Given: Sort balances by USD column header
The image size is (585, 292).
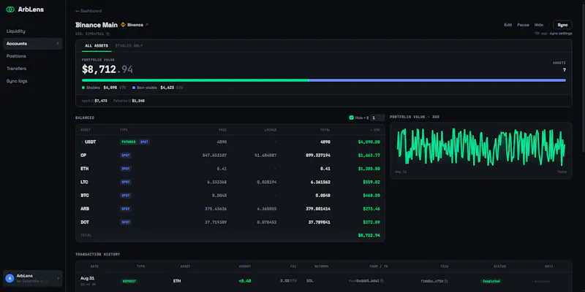Looking at the screenshot, I should point(374,130).
